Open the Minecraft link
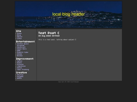 click(x=21, y=47)
